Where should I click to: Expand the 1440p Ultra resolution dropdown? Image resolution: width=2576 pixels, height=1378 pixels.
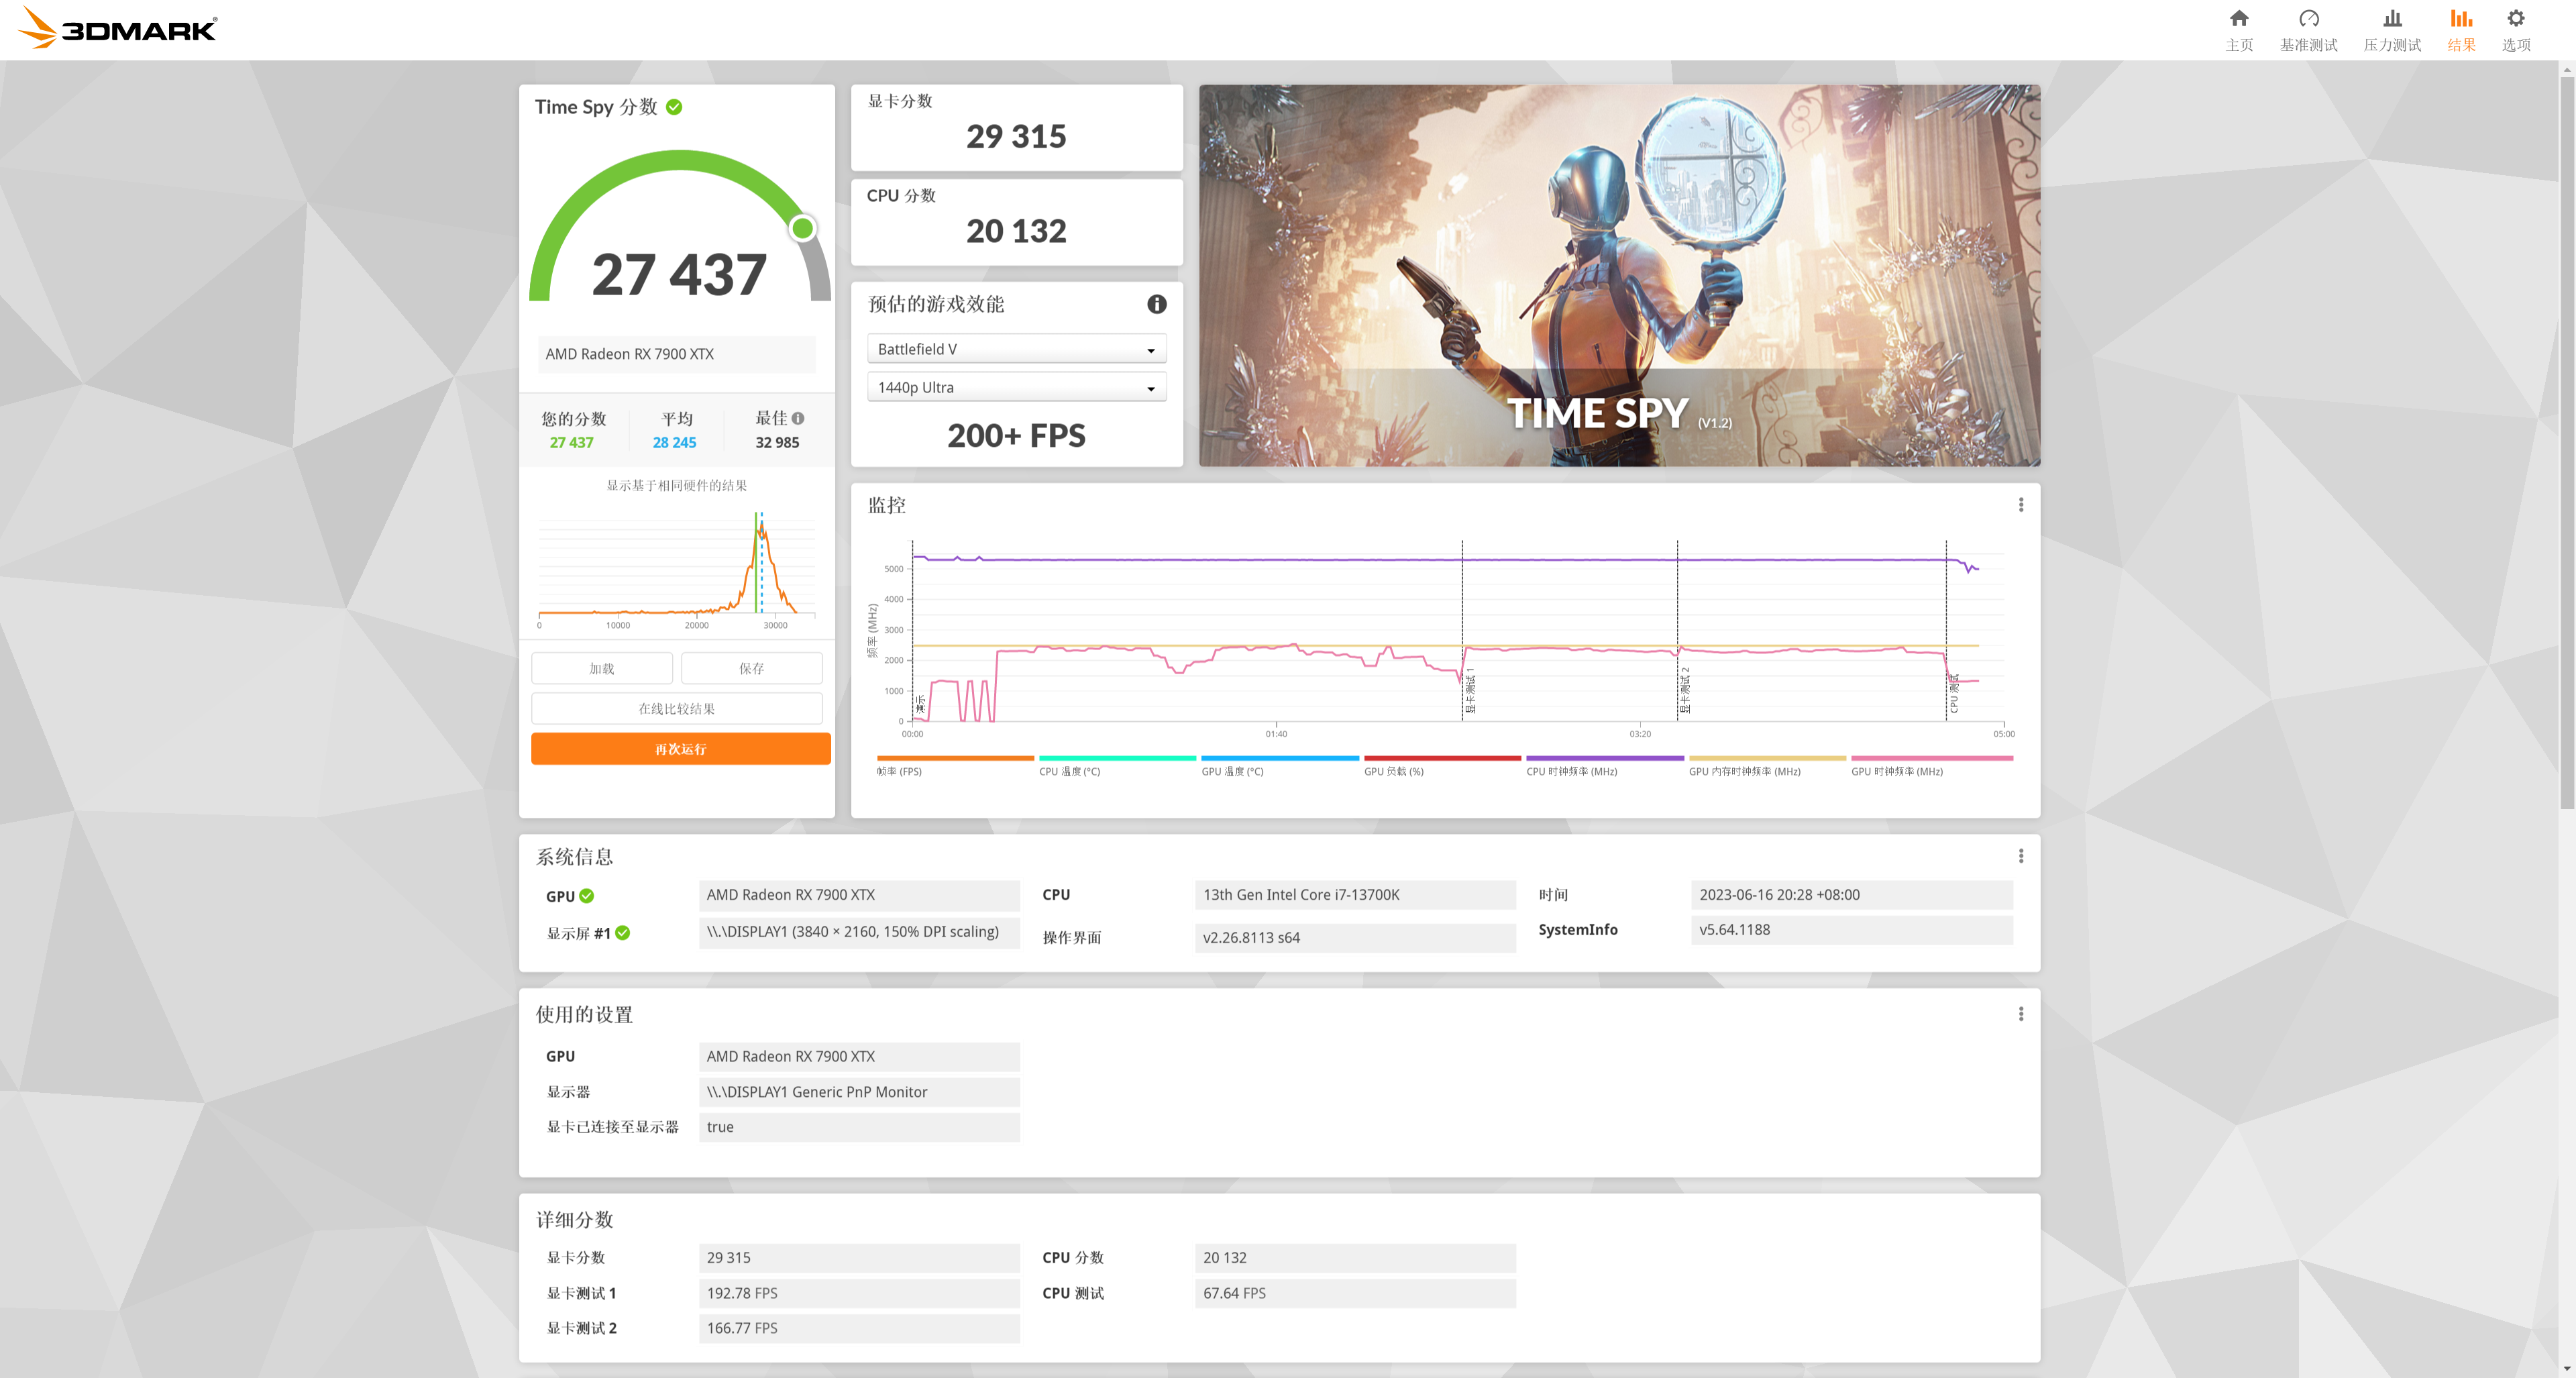[1016, 387]
